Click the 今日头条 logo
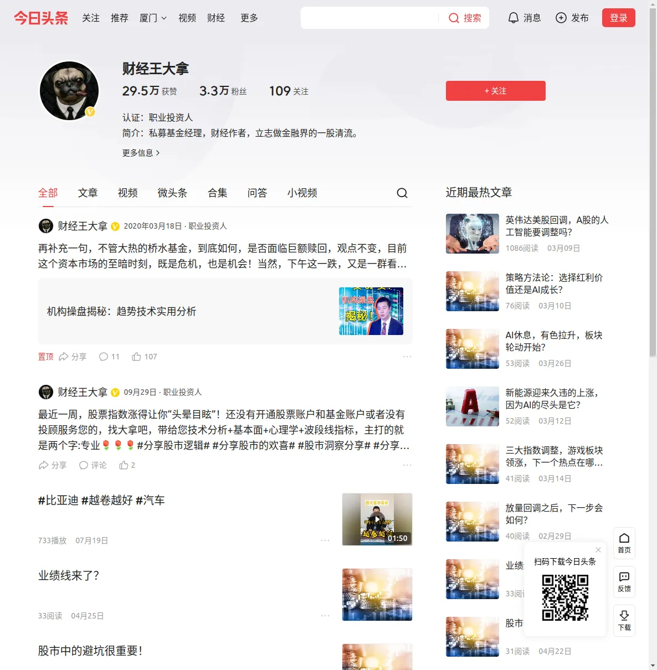This screenshot has width=657, height=670. 41,18
